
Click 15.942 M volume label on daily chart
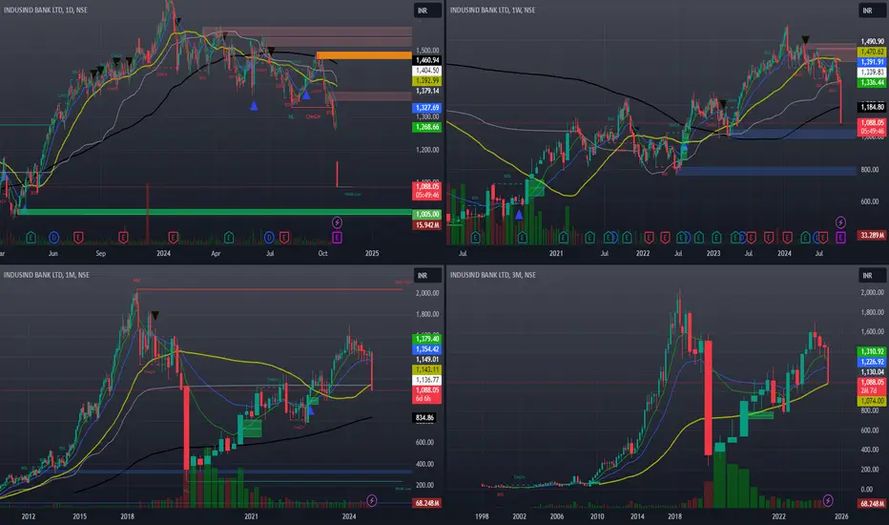[427, 225]
